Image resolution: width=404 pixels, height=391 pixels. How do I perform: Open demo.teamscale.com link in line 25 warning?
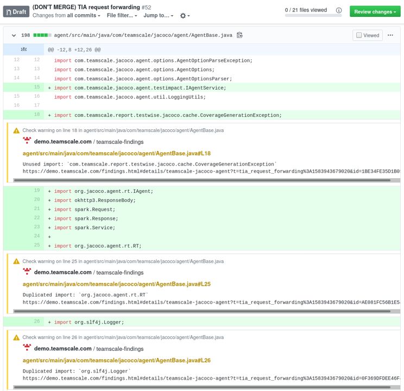tap(62, 272)
